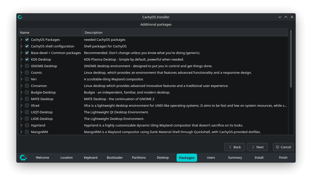The width and height of the screenshot is (312, 182).
Task: Click 'The Lightweight Qt Desktop Environment.' text
Action: coord(116,112)
